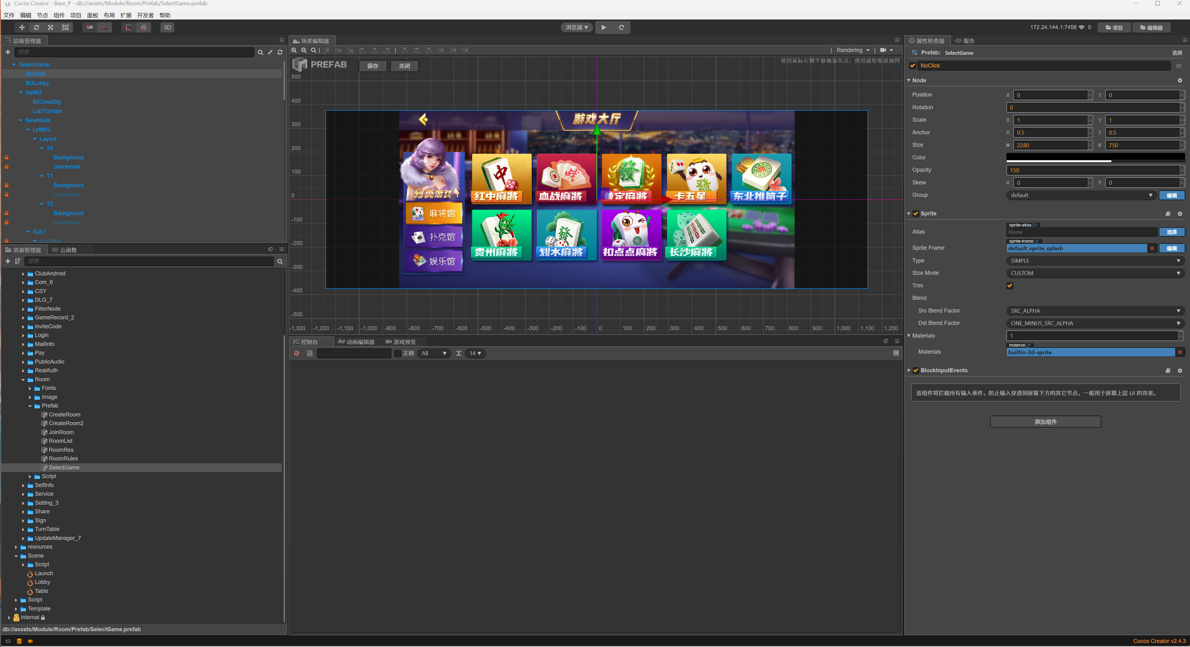The image size is (1190, 647).
Task: Open the Size Mode CUSTOM dropdown
Action: pyautogui.click(x=1094, y=273)
